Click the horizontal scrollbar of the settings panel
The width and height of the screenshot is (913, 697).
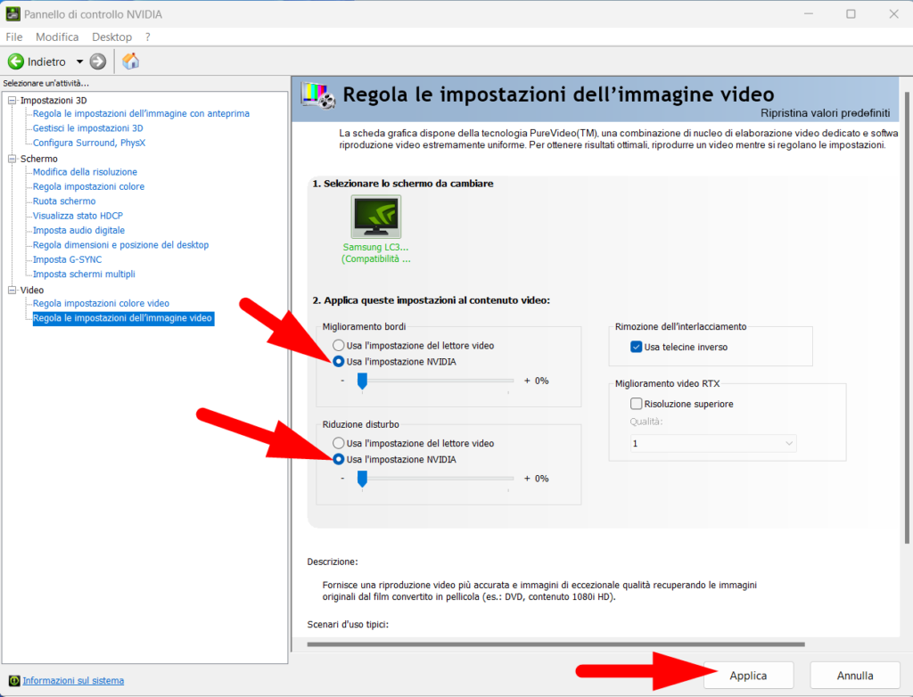pyautogui.click(x=555, y=644)
